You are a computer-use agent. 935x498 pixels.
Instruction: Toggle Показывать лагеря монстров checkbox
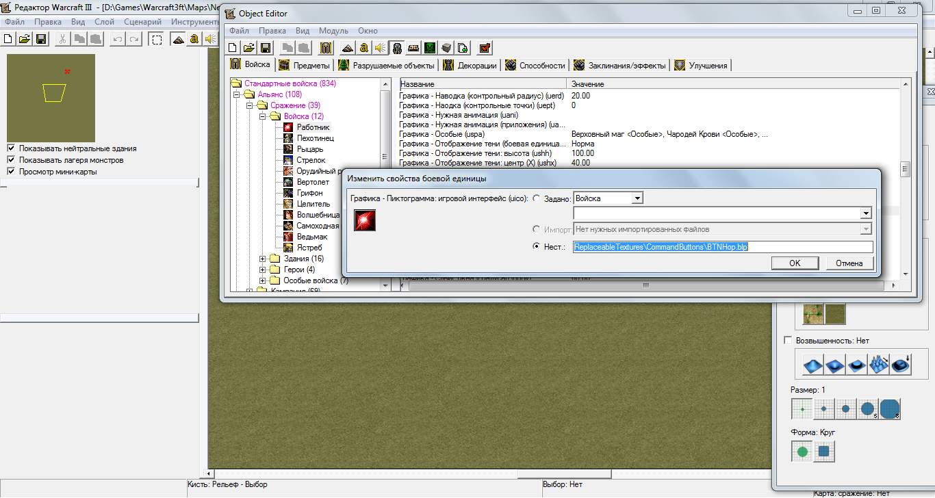[11, 160]
